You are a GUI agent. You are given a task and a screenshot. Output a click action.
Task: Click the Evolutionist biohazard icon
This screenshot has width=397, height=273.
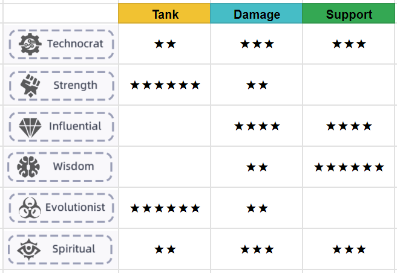(x=30, y=208)
